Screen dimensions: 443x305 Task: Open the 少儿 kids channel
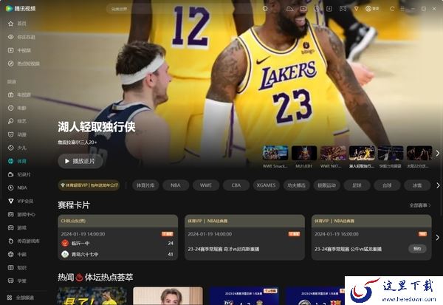(17, 148)
